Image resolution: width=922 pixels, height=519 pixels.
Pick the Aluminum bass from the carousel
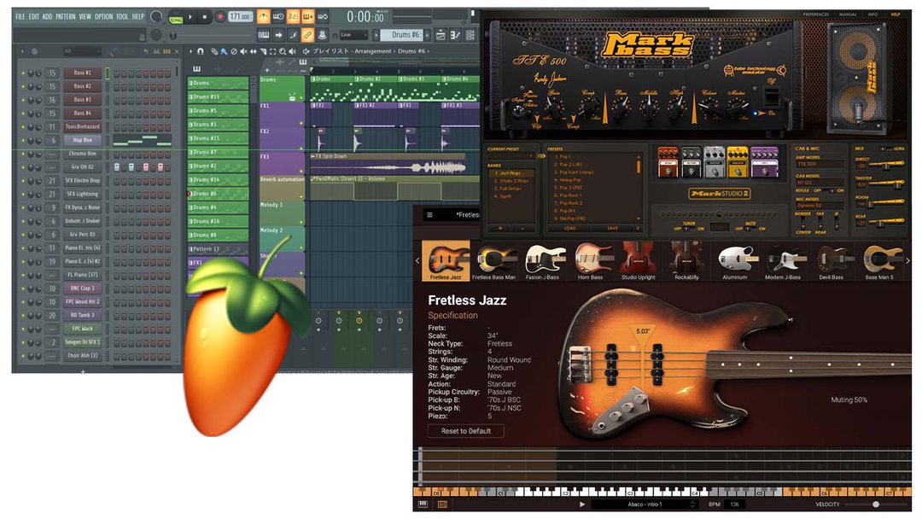(x=734, y=260)
